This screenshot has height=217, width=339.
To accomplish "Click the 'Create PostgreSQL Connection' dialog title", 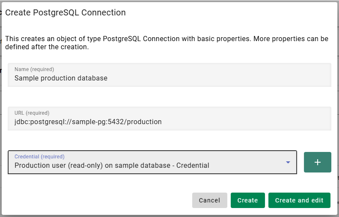I will click(65, 12).
